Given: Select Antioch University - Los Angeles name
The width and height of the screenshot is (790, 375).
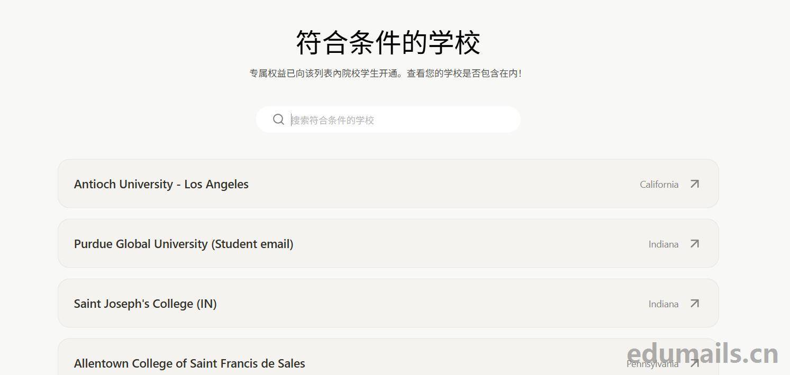Looking at the screenshot, I should pyautogui.click(x=161, y=184).
